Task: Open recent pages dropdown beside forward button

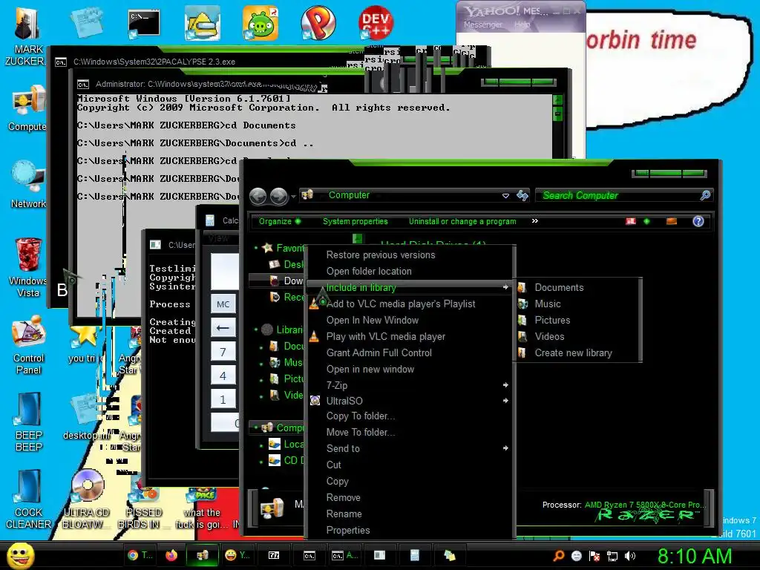Action: [293, 197]
